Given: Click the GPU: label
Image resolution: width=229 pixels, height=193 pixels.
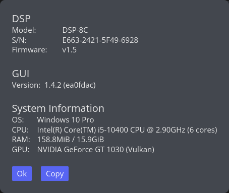Looking at the screenshot, I should (21, 150).
